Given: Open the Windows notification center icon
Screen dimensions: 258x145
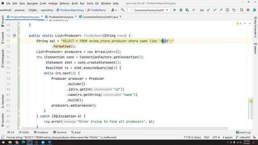Looking at the screenshot, I should [254, 142].
